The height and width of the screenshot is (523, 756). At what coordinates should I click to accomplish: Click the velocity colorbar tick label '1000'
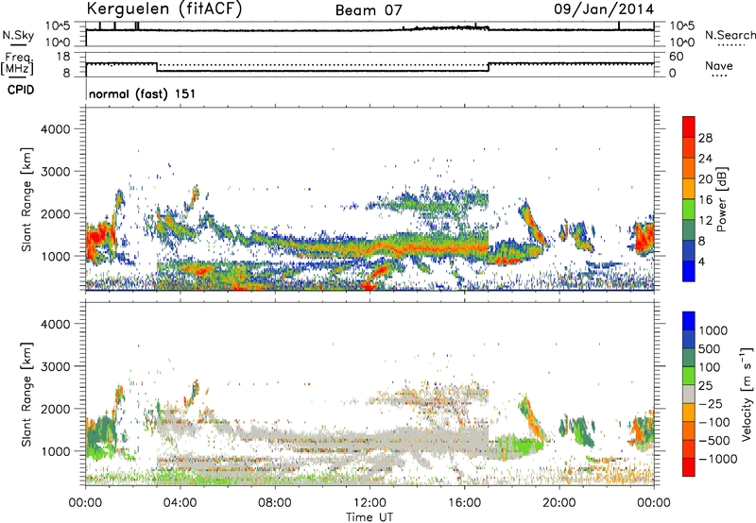point(713,330)
